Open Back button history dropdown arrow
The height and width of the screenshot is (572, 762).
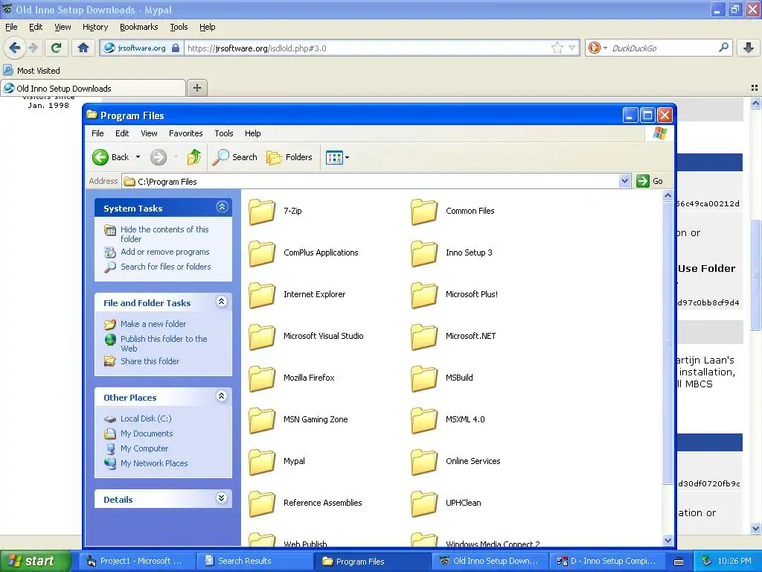[138, 157]
